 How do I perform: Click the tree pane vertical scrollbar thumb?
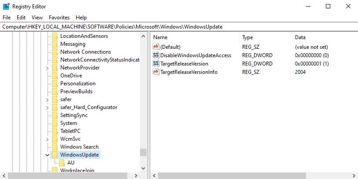[143, 152]
